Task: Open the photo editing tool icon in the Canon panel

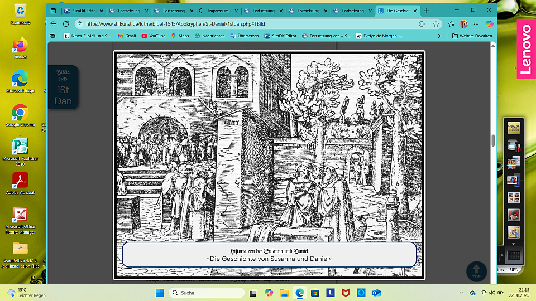Action: 514,232
